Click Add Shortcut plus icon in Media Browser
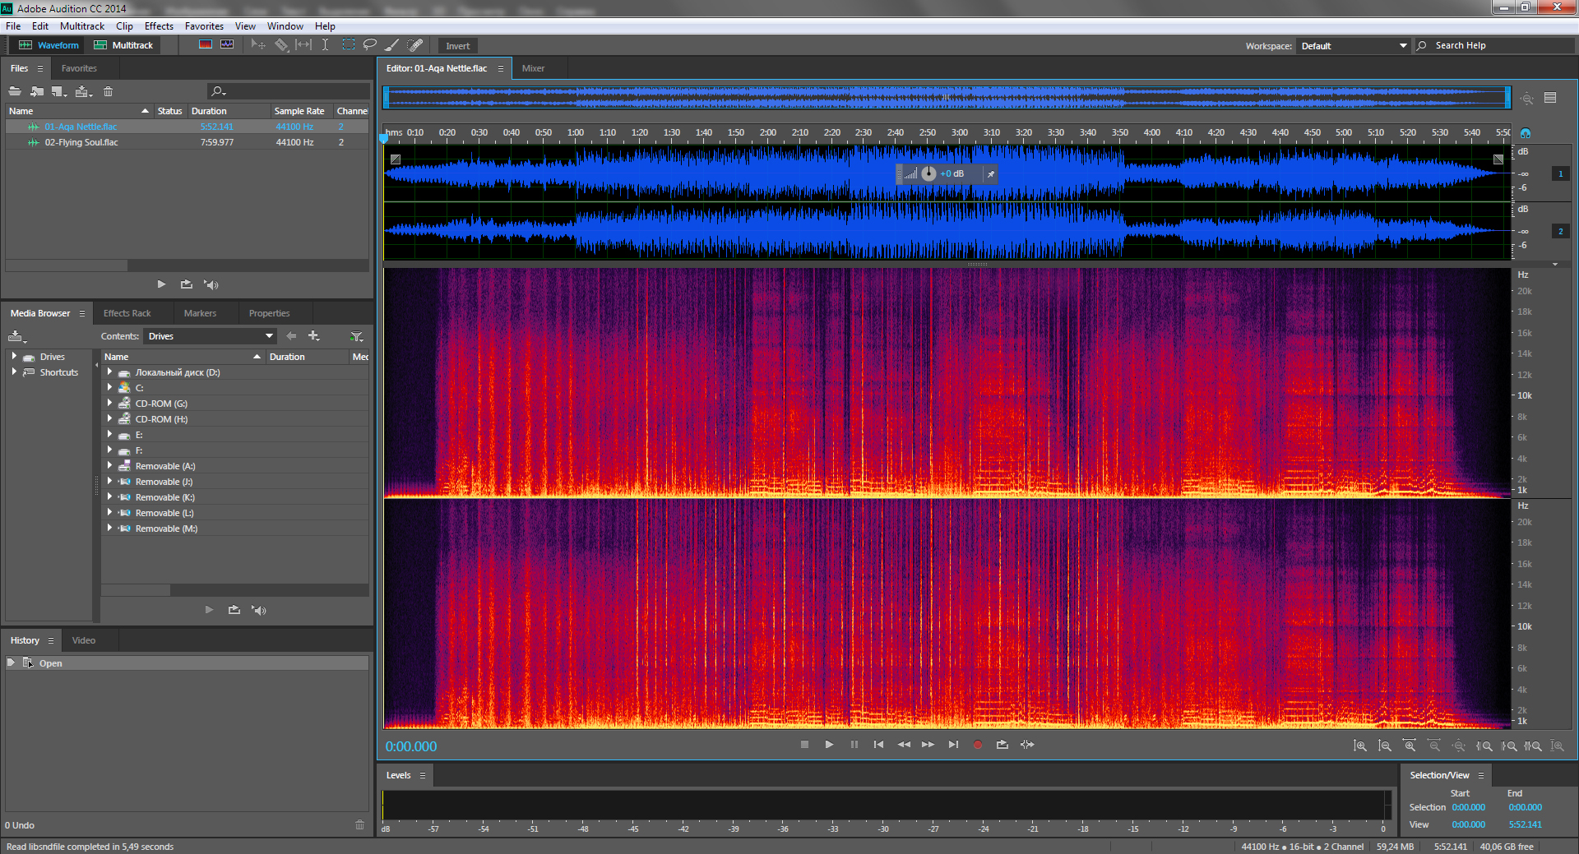The image size is (1579, 854). (313, 335)
